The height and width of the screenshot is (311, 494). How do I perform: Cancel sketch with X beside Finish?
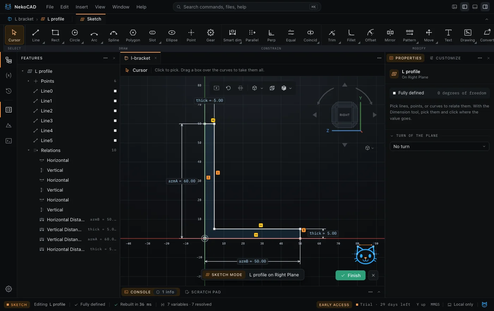pos(373,275)
